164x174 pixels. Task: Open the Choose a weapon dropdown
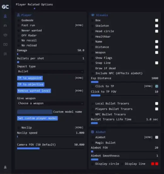tap(50, 103)
